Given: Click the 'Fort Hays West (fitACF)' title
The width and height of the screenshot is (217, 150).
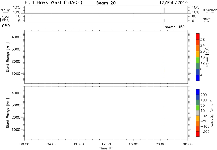Looking at the screenshot, I should 53,3.
